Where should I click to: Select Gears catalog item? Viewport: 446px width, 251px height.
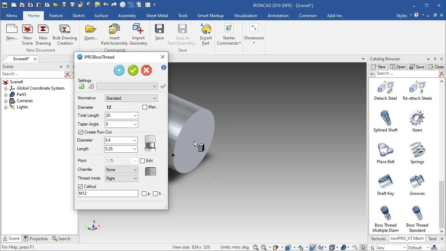click(x=417, y=121)
